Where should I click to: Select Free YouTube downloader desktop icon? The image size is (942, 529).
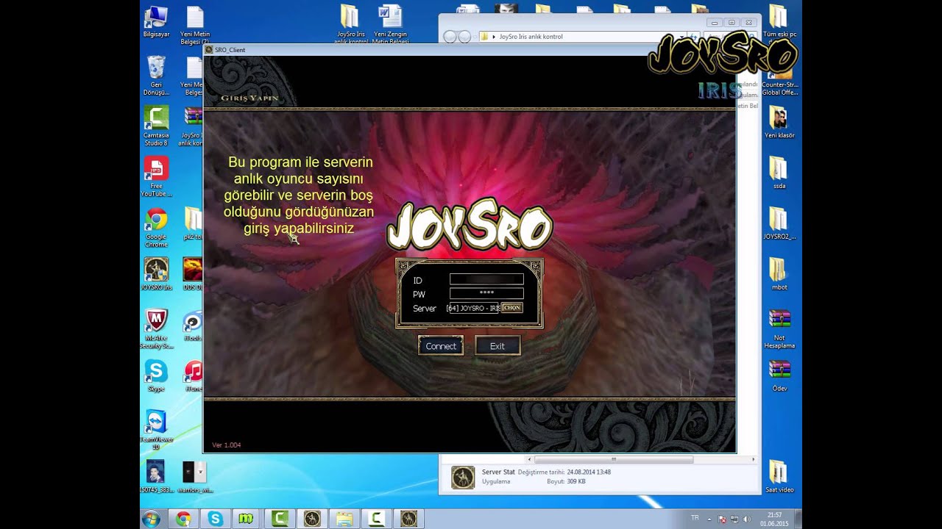156,176
